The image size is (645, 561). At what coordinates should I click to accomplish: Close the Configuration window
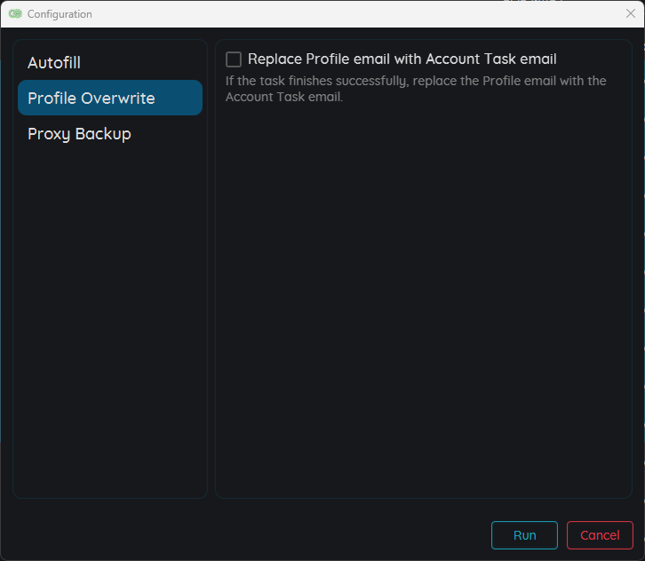tap(630, 13)
